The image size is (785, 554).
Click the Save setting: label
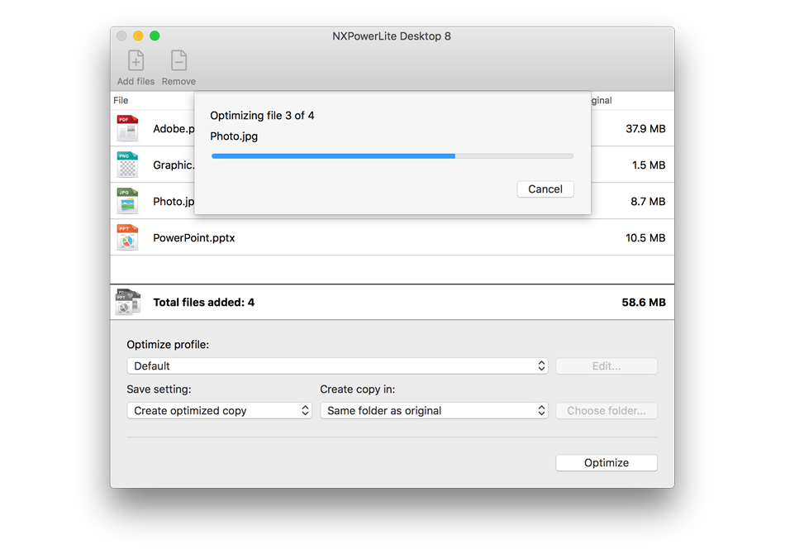(x=159, y=389)
